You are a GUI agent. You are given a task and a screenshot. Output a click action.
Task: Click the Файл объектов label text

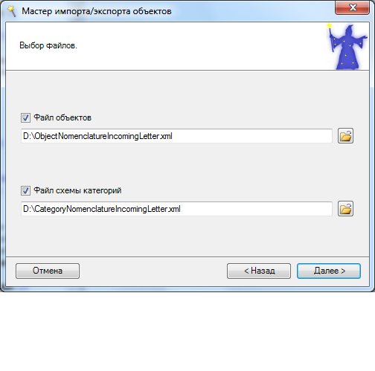pos(62,117)
